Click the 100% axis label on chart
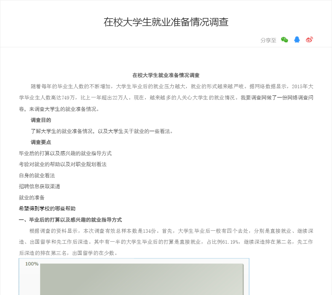The width and height of the screenshot is (332, 295). [32, 264]
